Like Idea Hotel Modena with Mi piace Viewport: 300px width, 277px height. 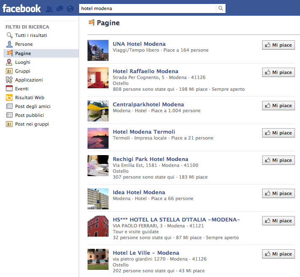coord(279,193)
